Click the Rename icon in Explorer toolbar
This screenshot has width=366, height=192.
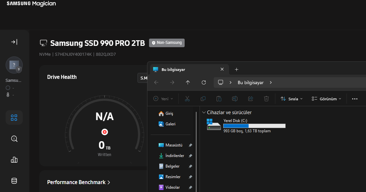[x=234, y=99]
